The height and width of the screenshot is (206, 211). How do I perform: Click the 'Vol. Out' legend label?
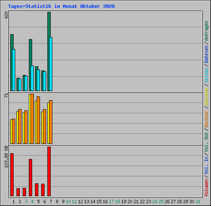point(206,142)
